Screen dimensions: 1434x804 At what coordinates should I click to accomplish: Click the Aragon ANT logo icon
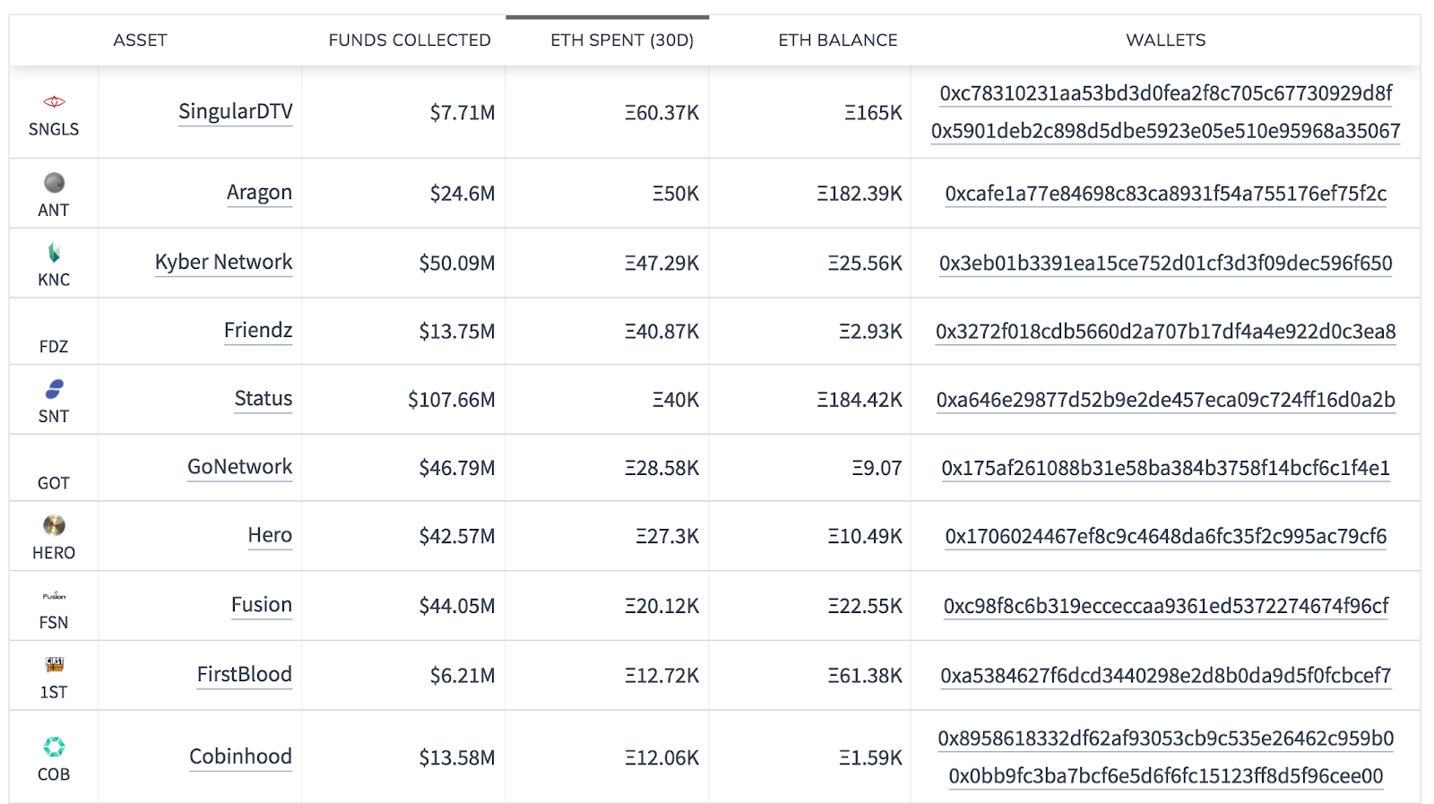[x=54, y=183]
